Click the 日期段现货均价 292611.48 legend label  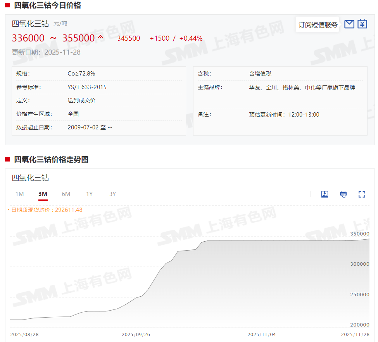coord(47,210)
